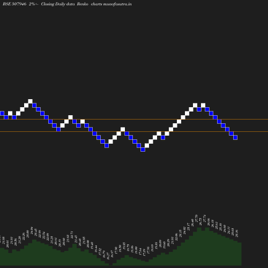Click the upper orange horizontal level line
The image size is (268, 268).
tap(134, 120)
